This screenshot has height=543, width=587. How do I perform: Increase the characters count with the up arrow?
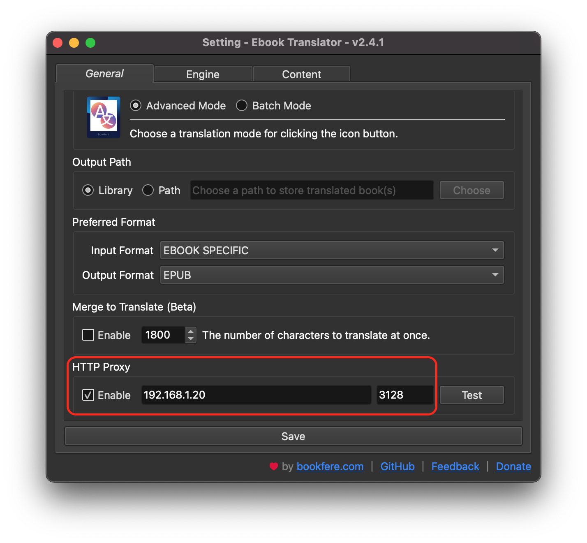[190, 331]
